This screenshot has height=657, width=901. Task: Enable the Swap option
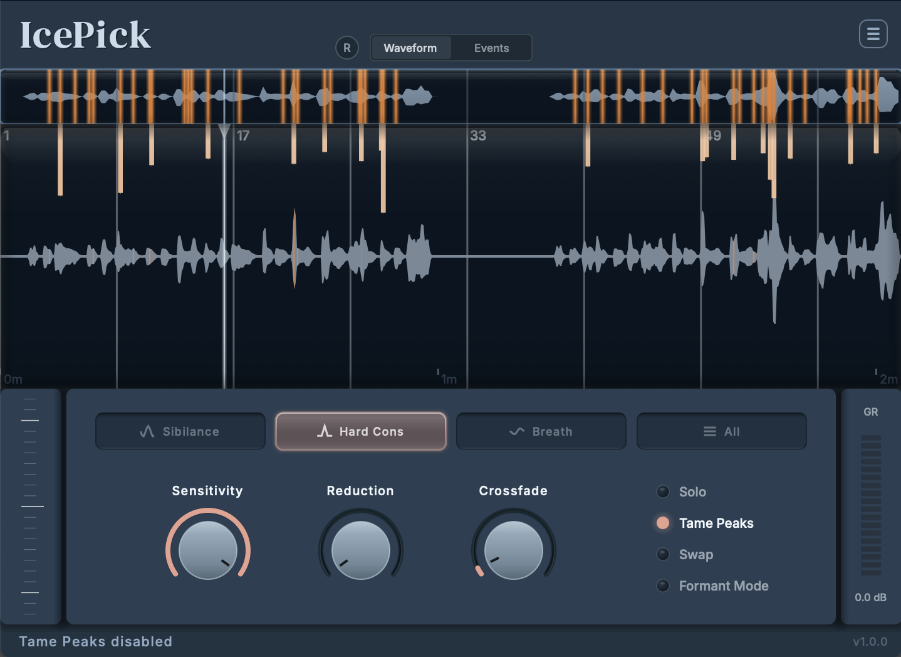tap(685, 554)
